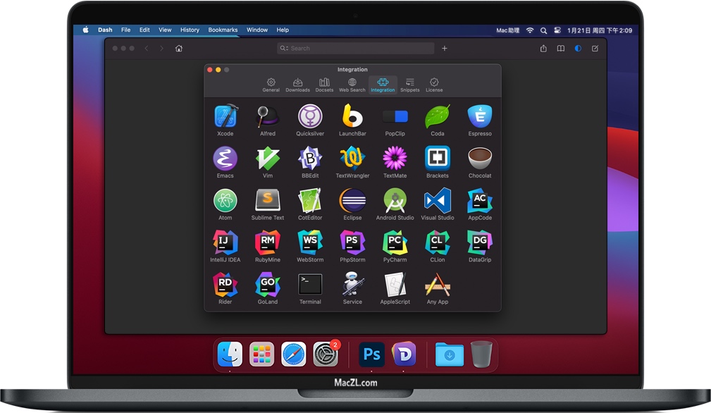Open the PopClip integration
711x413 pixels.
tap(395, 116)
